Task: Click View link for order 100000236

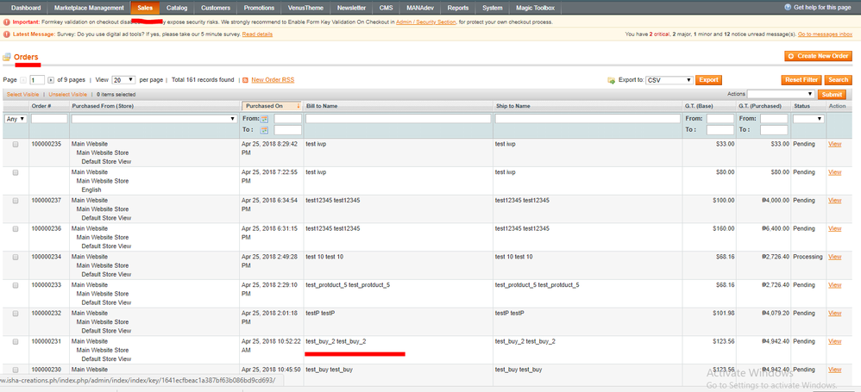Action: point(834,228)
